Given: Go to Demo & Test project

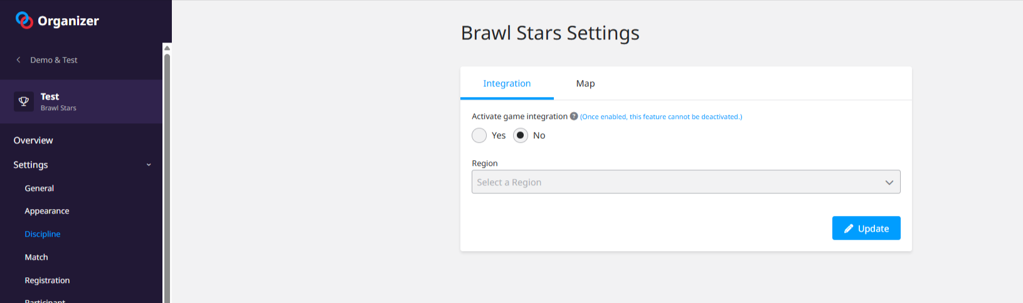Looking at the screenshot, I should 54,60.
